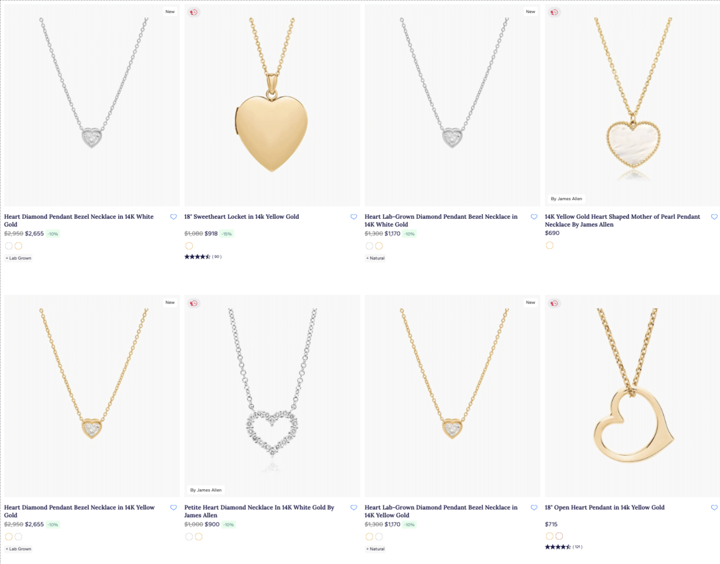This screenshot has height=564, width=720.
Task: Select white gold swatch on Heart Lab-Grown Diamond Pendant
Action: coord(370,246)
